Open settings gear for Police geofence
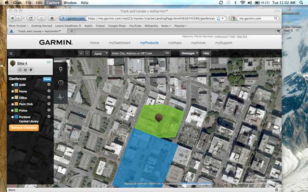Screen dimensions: 308x192 click(x=49, y=110)
